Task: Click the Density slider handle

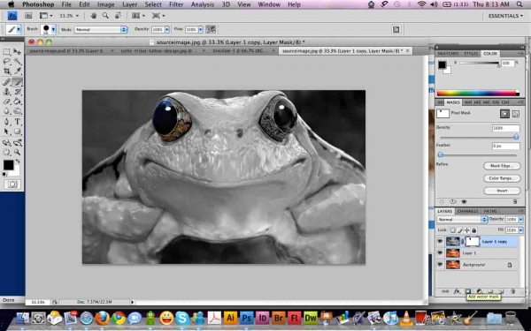Action: [516, 137]
